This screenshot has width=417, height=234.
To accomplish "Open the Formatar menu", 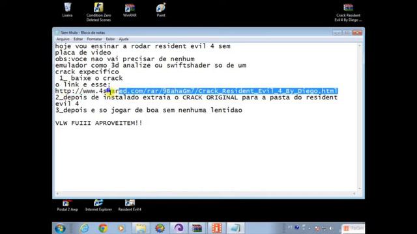I will click(94, 39).
